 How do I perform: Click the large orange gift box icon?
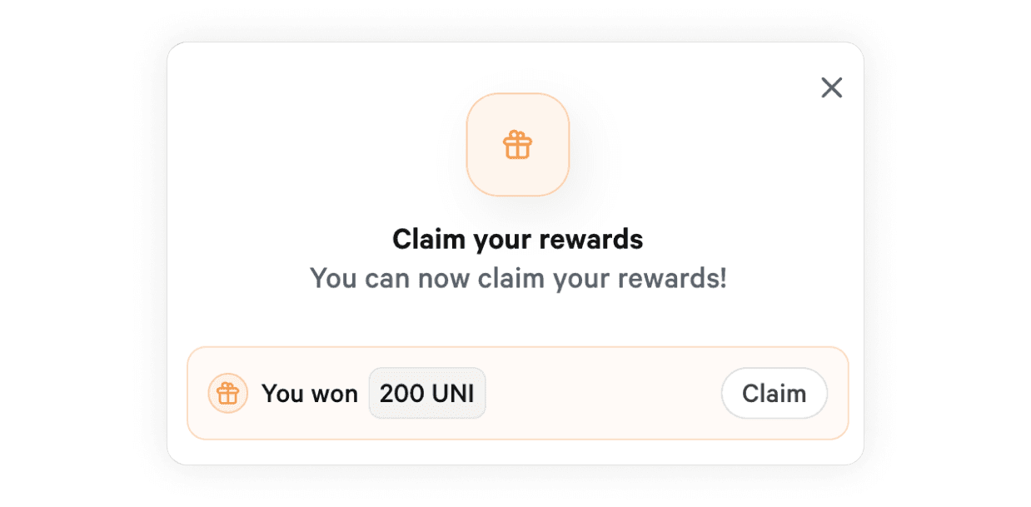[x=517, y=145]
